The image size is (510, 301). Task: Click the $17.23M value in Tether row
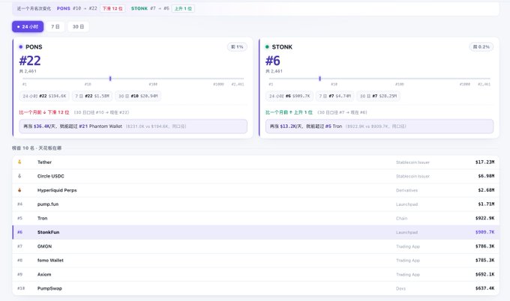pos(484,162)
